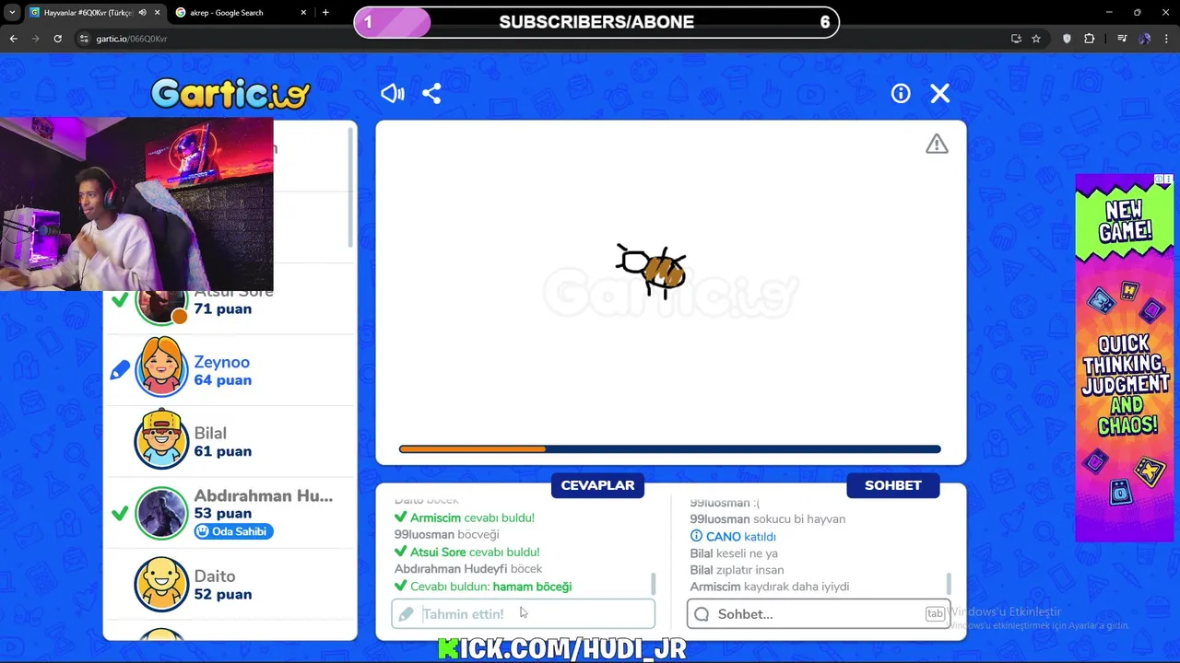Click chat message 'sokucu bi hayvan'
This screenshot has width=1180, height=663.
click(x=799, y=519)
